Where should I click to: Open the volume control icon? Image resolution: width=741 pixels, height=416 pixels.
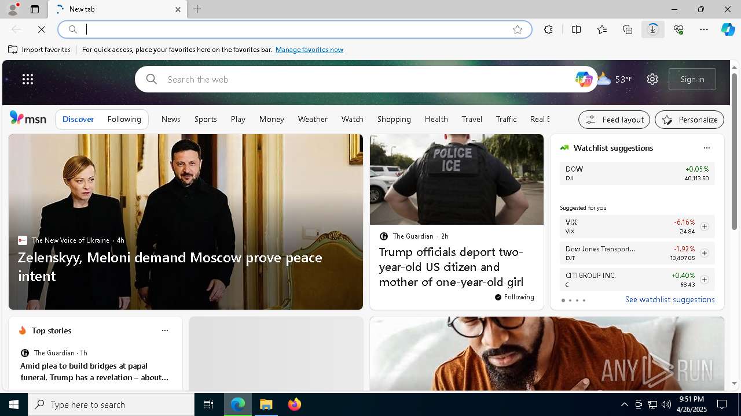coord(666,404)
